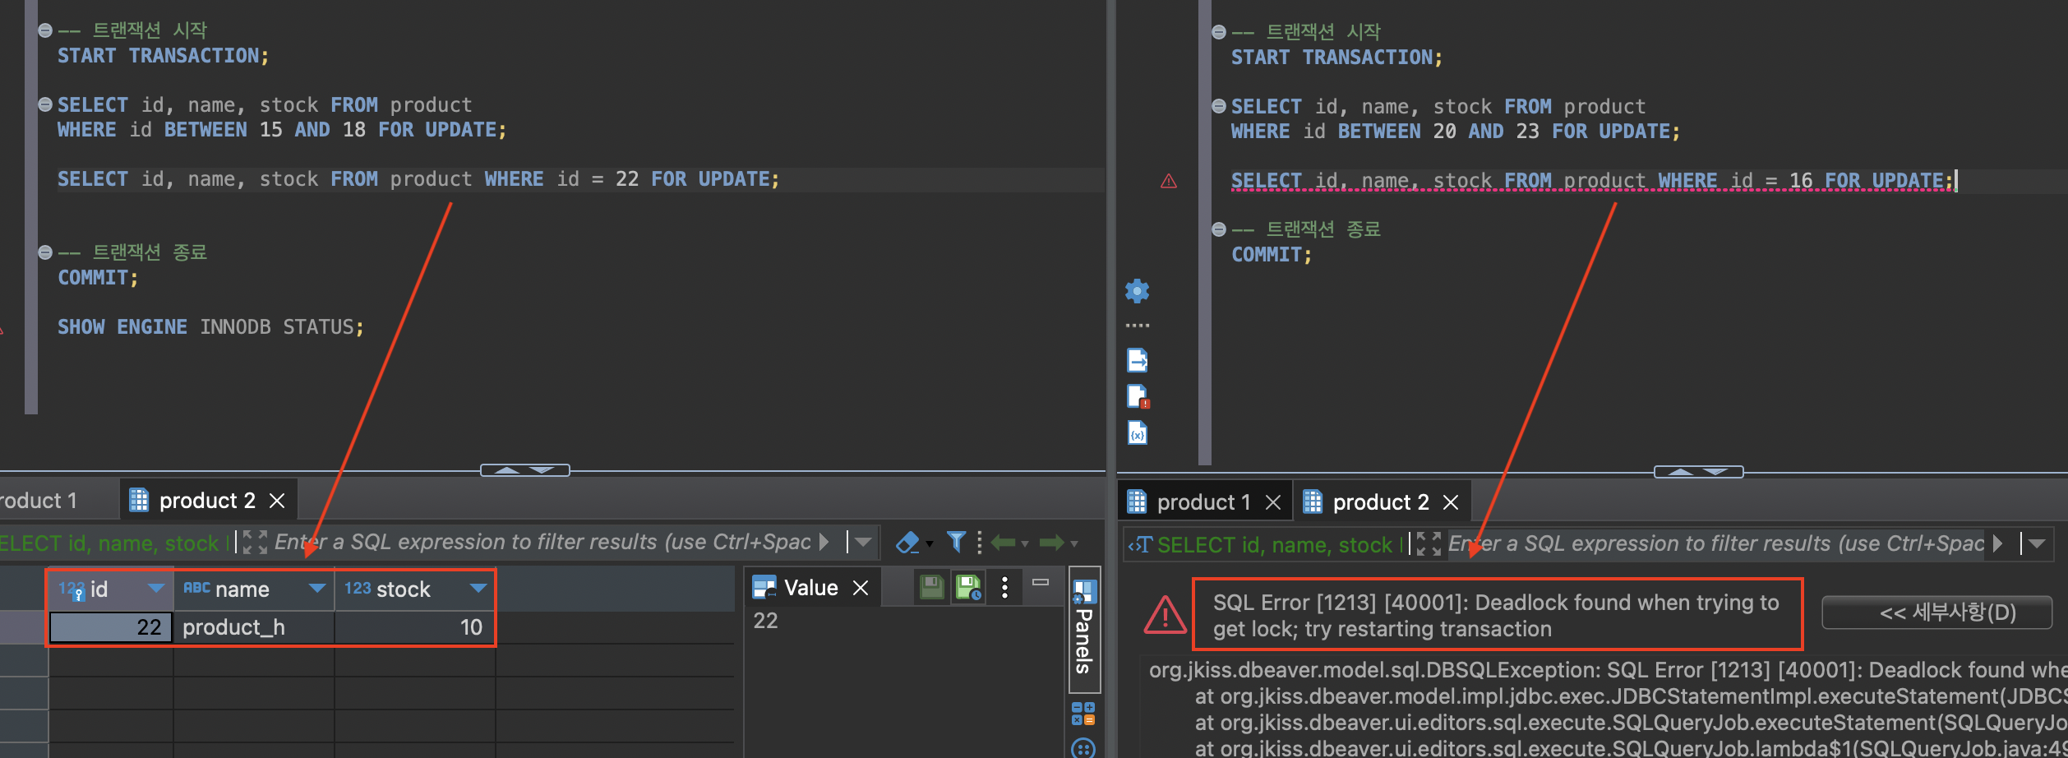2068x758 pixels.
Task: Open dropdown arrow next to eraser icon
Action: (x=930, y=544)
